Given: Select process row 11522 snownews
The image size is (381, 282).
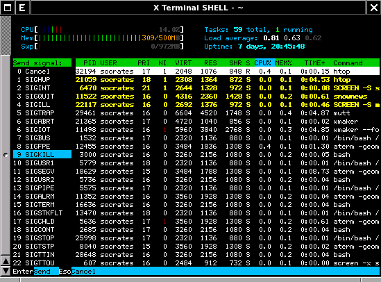Looking at the screenshot, I should pyautogui.click(x=228, y=97).
